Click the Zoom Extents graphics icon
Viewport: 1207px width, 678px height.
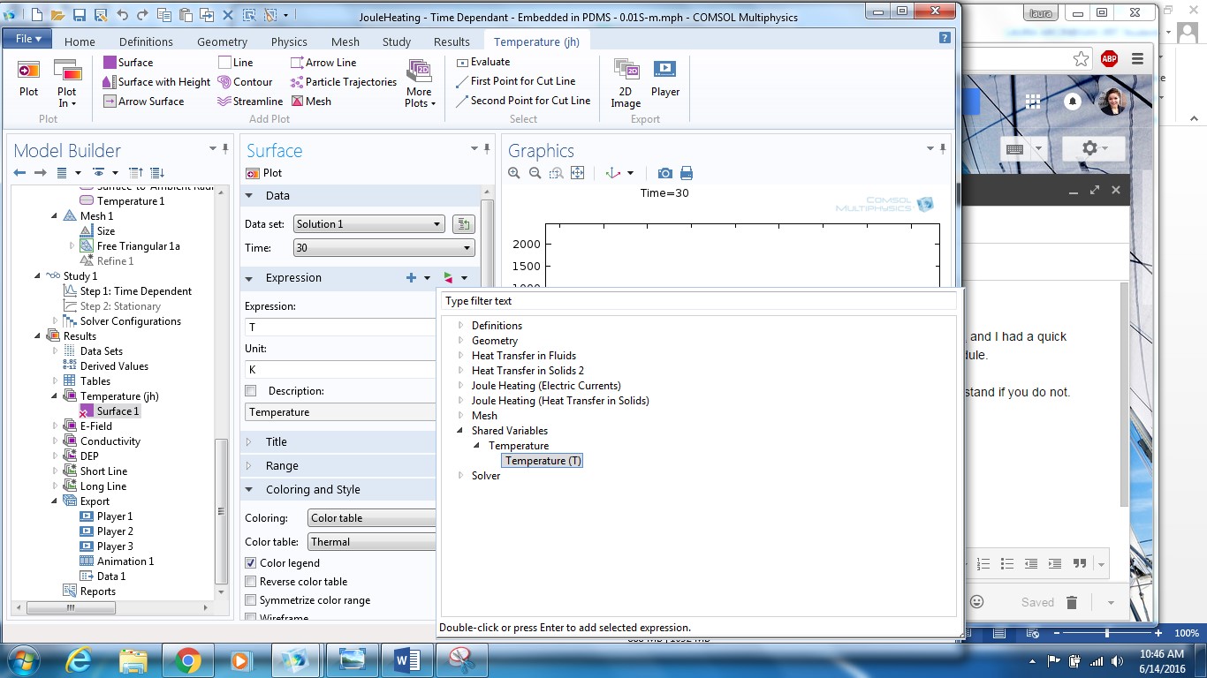point(577,173)
